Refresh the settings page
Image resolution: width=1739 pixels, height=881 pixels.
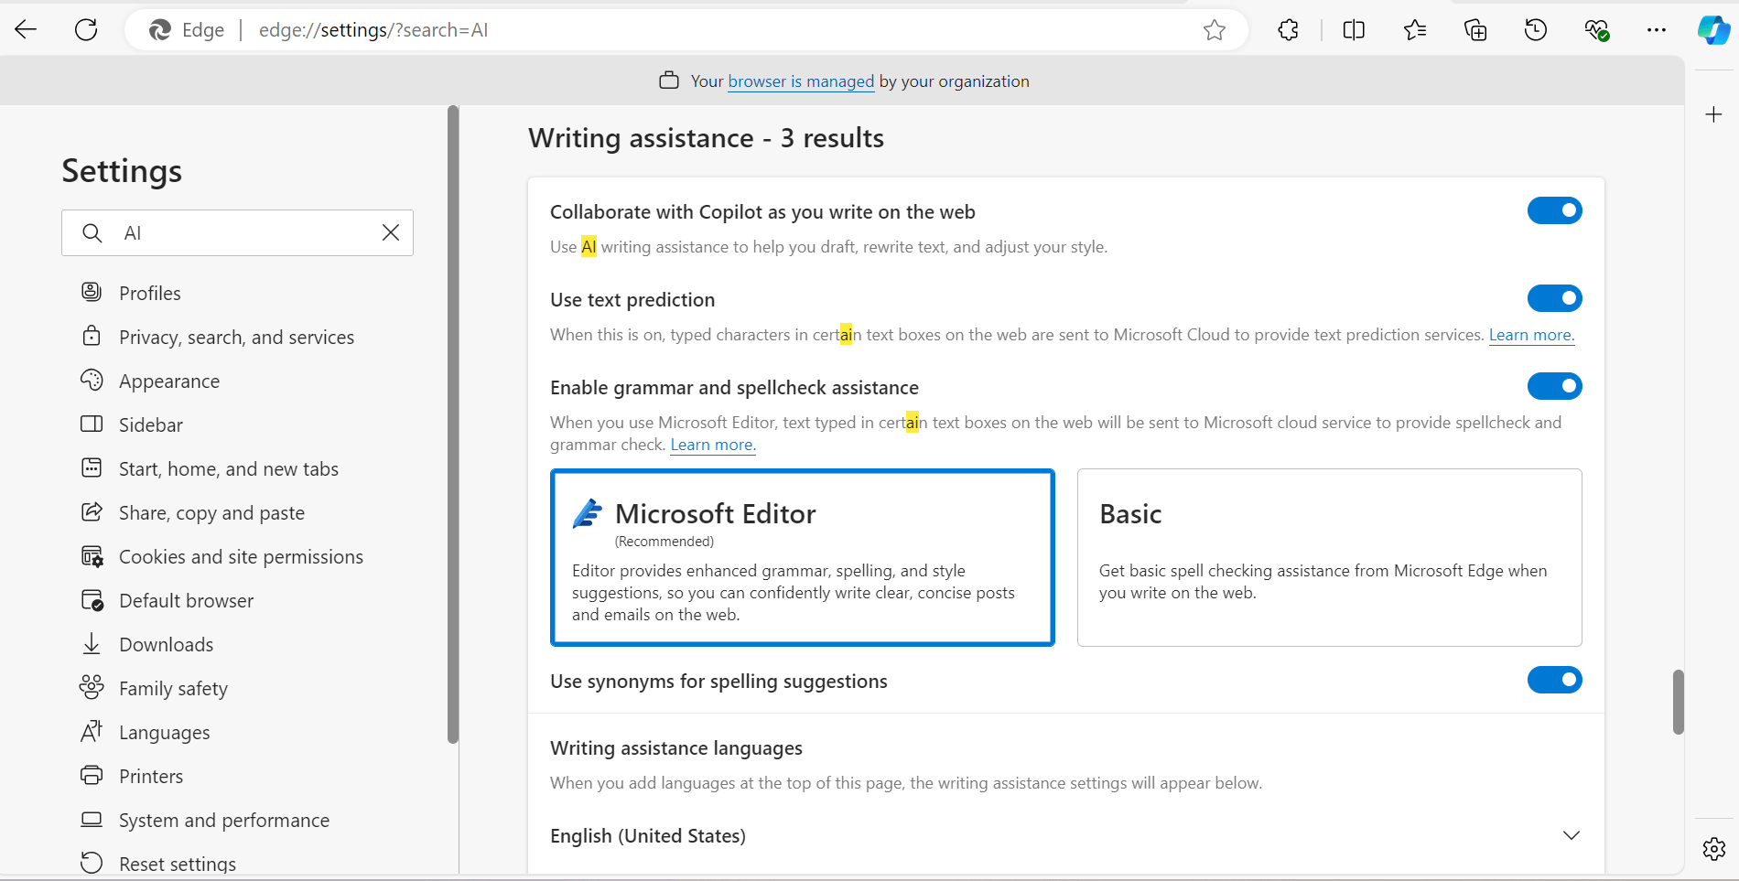(86, 30)
